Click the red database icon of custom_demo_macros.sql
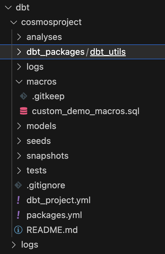165x254 pixels. [x=24, y=111]
